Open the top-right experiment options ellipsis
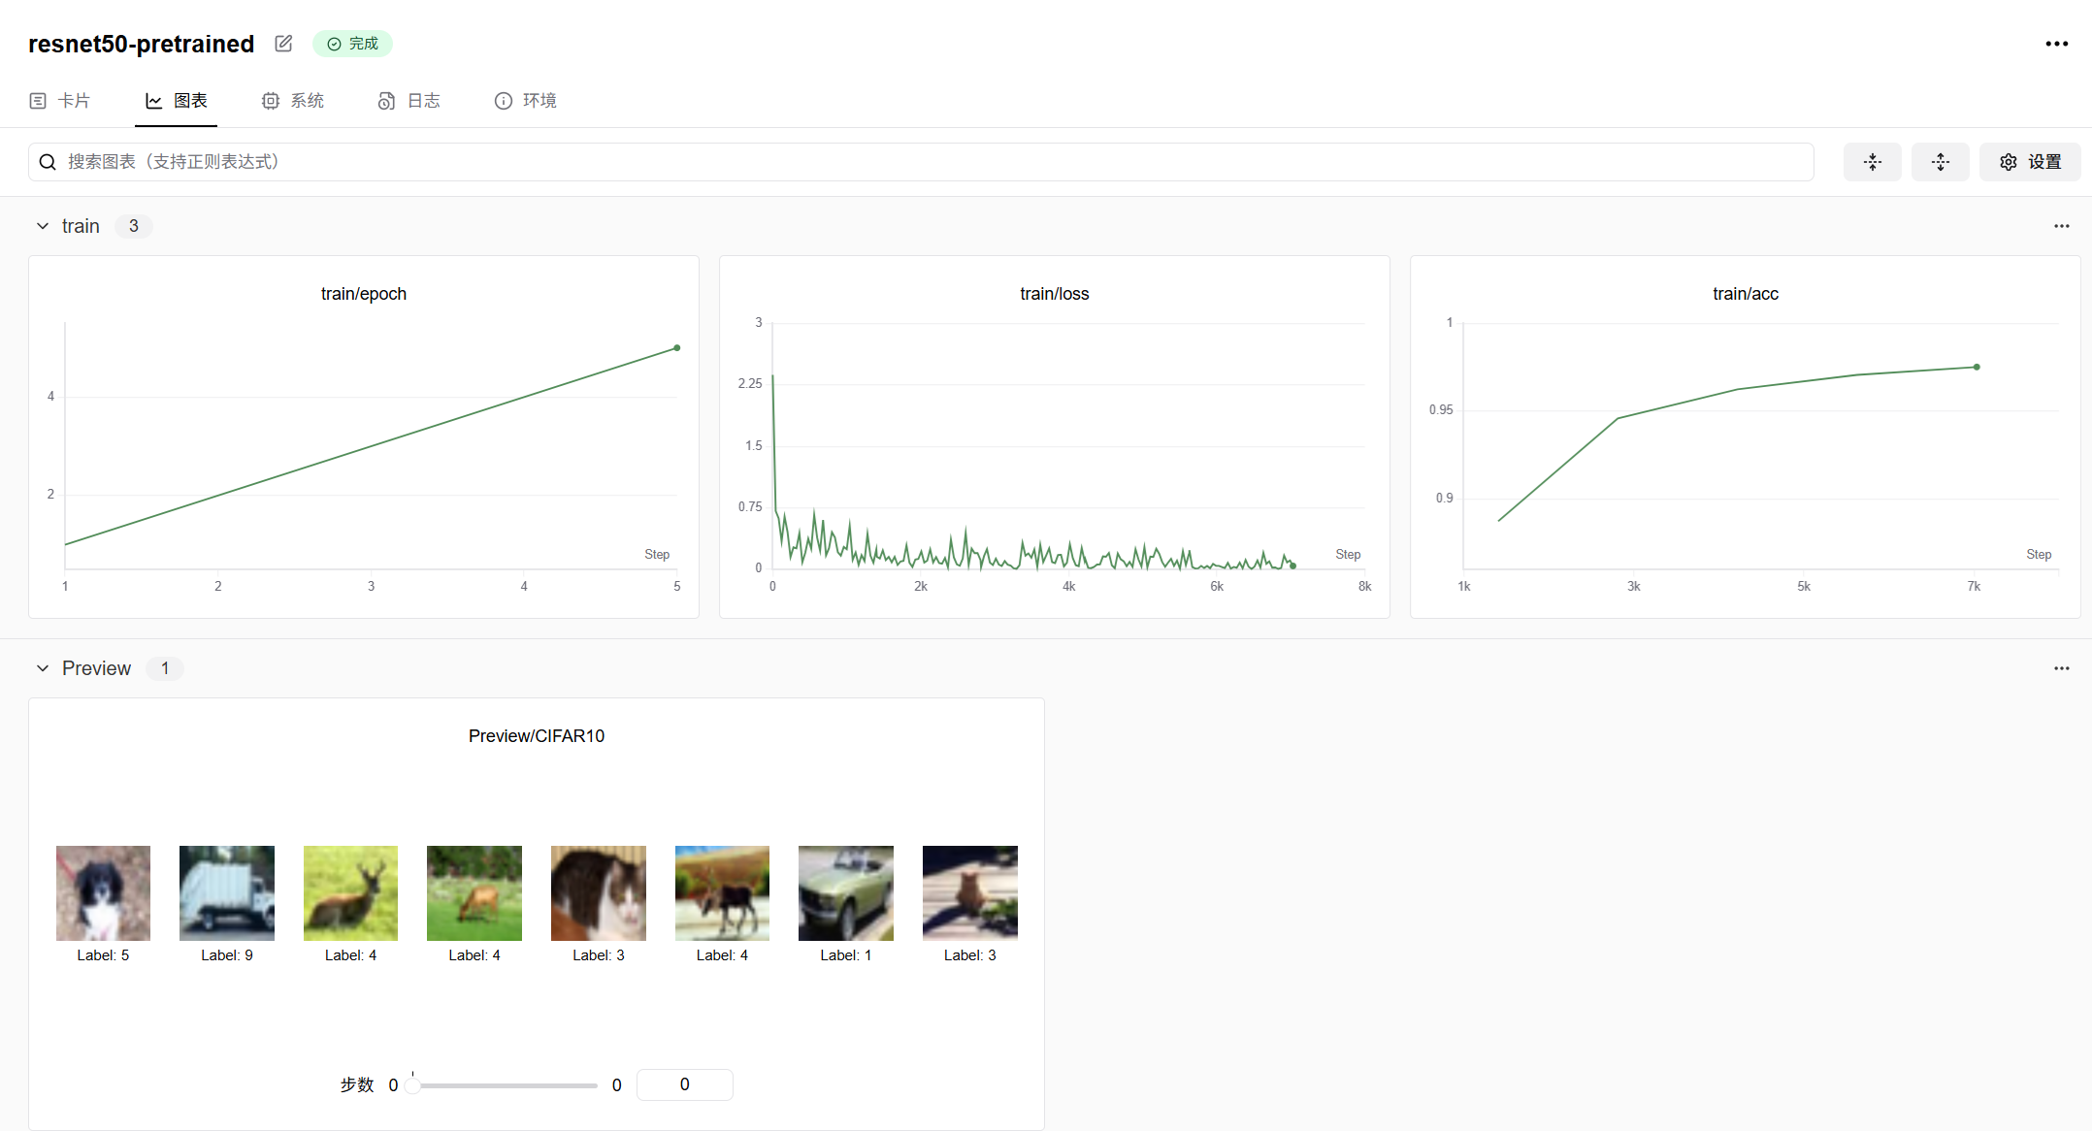 [x=2056, y=44]
